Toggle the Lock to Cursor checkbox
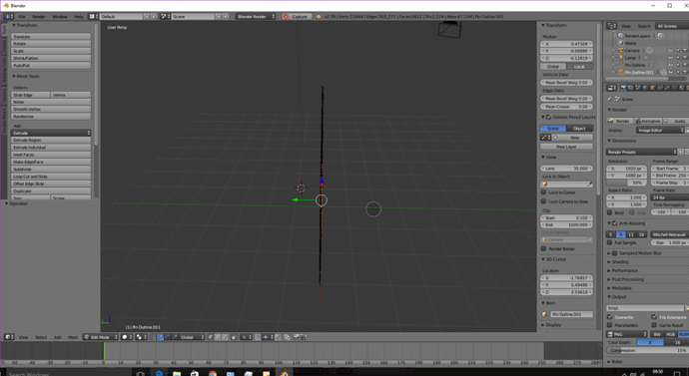This screenshot has height=376, width=689. coord(543,192)
